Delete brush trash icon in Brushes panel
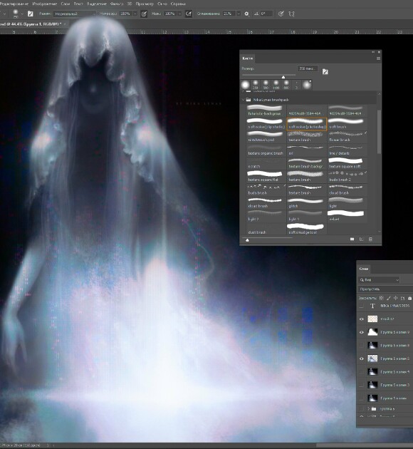This screenshot has width=413, height=449. pos(370,239)
